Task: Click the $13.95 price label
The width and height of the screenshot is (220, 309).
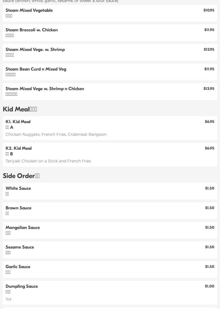Action: 209,88
